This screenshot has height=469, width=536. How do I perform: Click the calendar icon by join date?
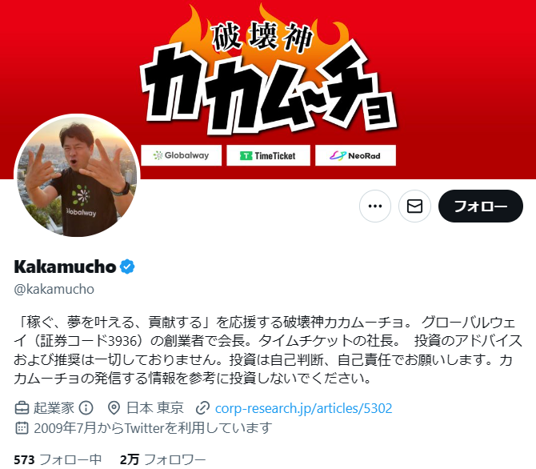22,427
